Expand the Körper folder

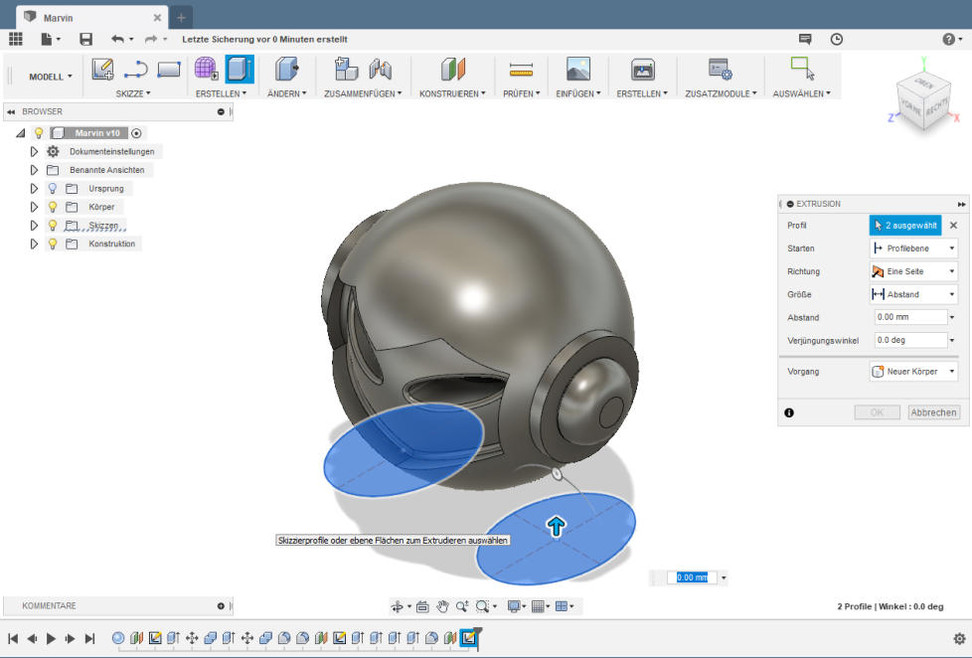point(34,207)
